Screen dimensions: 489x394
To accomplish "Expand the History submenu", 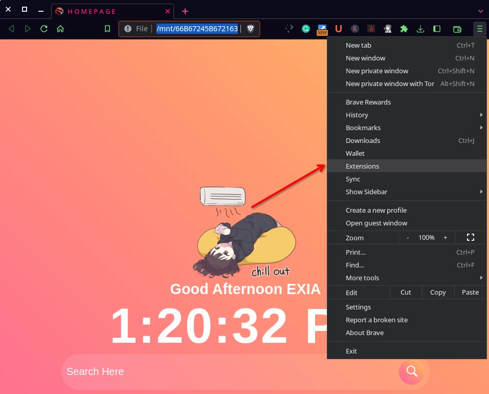I will coord(357,115).
